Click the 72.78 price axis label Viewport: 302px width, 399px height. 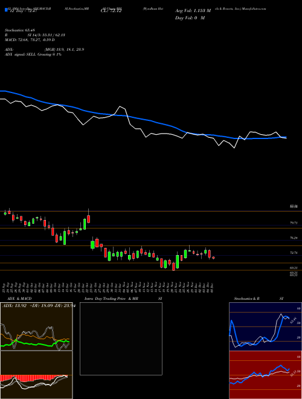[294, 253]
